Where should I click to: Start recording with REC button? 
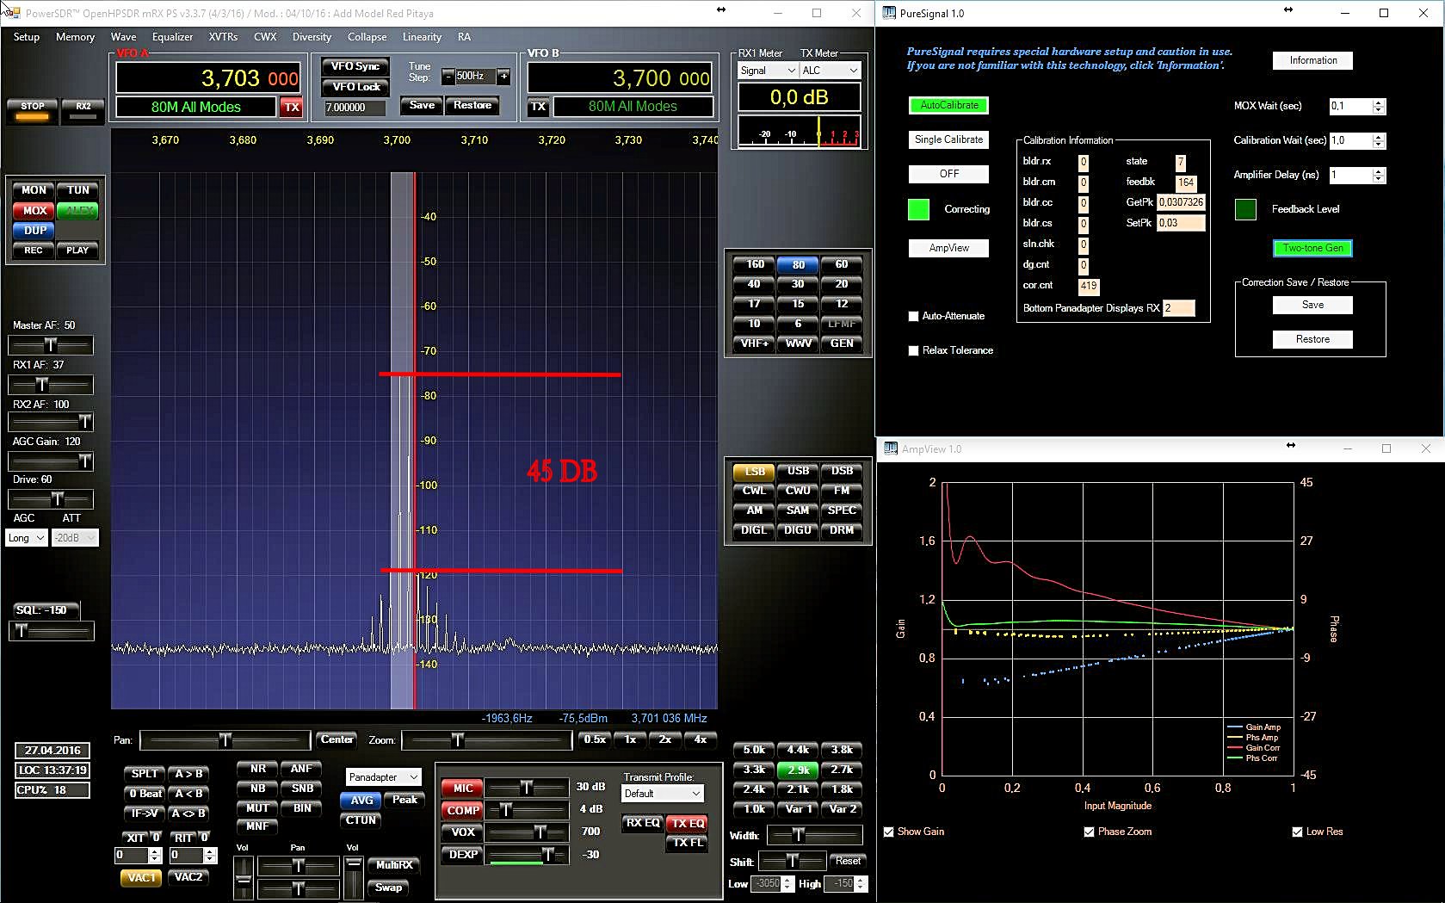click(34, 250)
